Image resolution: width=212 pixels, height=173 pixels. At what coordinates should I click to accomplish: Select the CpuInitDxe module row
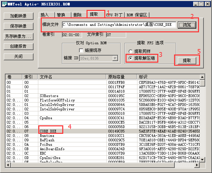[x=103, y=158]
